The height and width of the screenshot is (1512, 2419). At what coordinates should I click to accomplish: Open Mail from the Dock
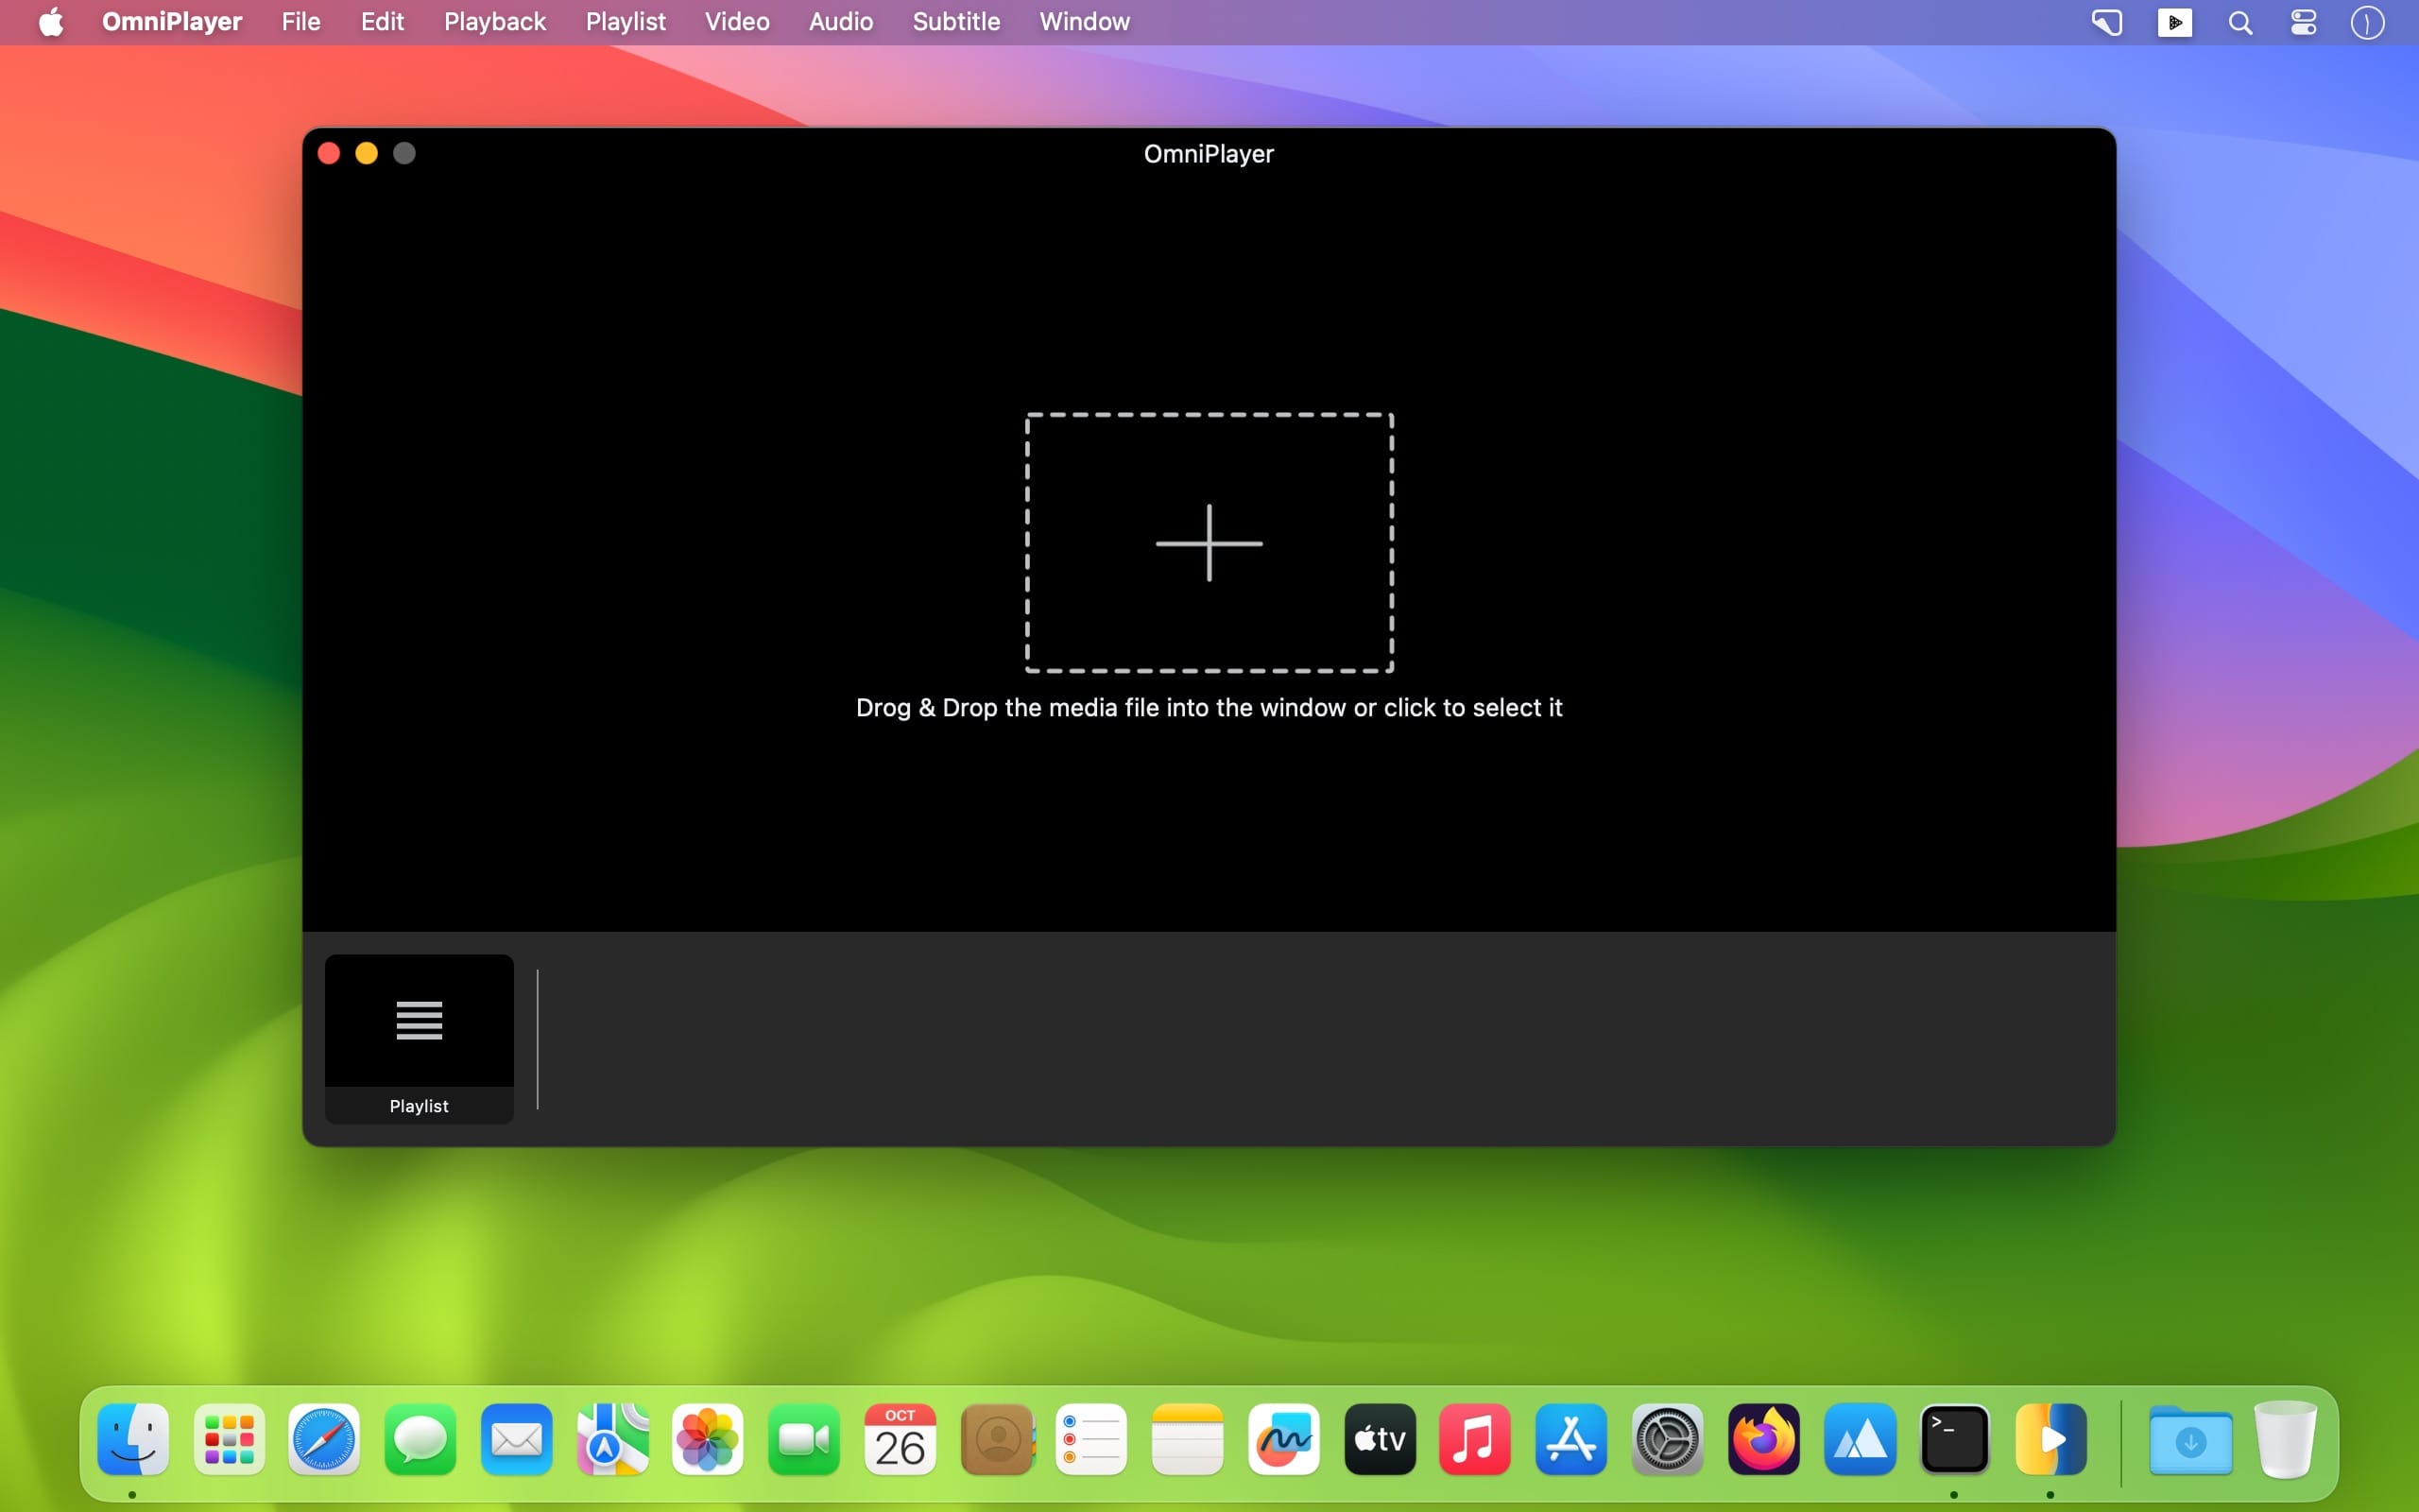tap(517, 1440)
